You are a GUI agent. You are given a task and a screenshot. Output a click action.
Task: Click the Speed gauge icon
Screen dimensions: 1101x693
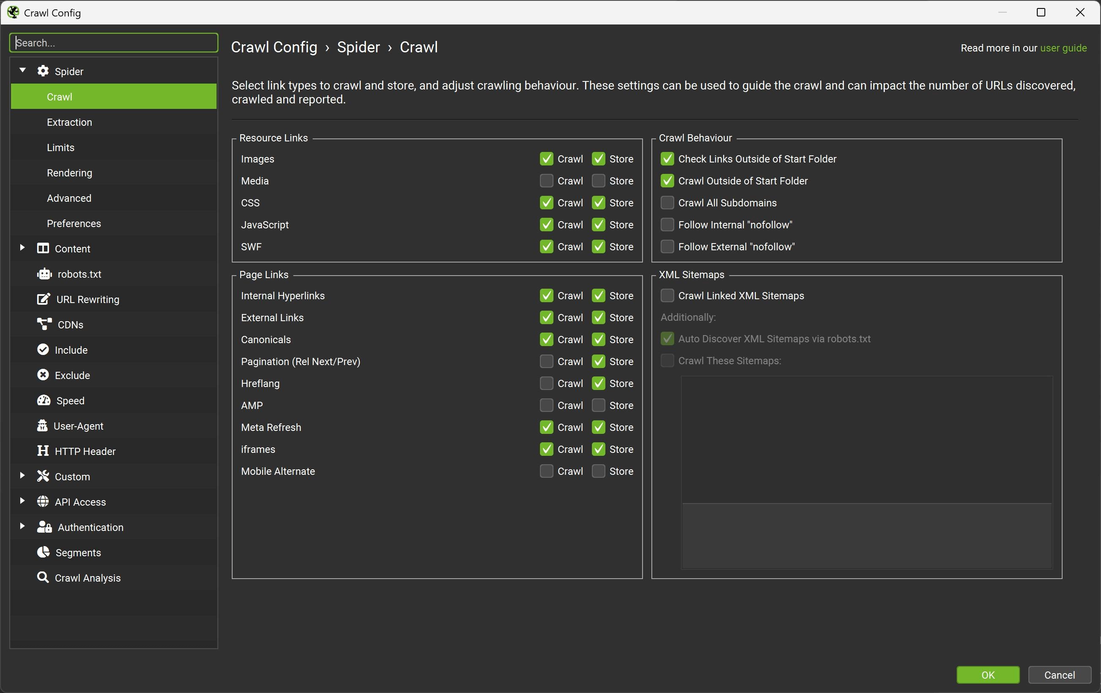tap(43, 401)
